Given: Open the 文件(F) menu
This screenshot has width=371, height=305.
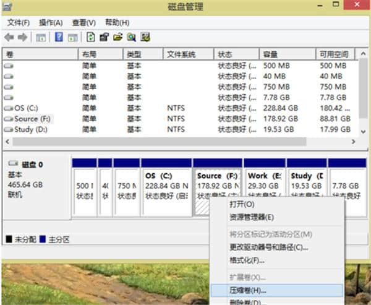Looking at the screenshot, I should coord(18,22).
